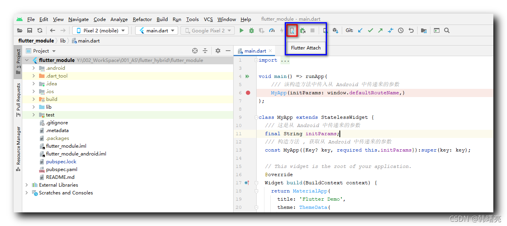Click the Flutter Attach toolbar icon
507x226 pixels.
point(292,30)
